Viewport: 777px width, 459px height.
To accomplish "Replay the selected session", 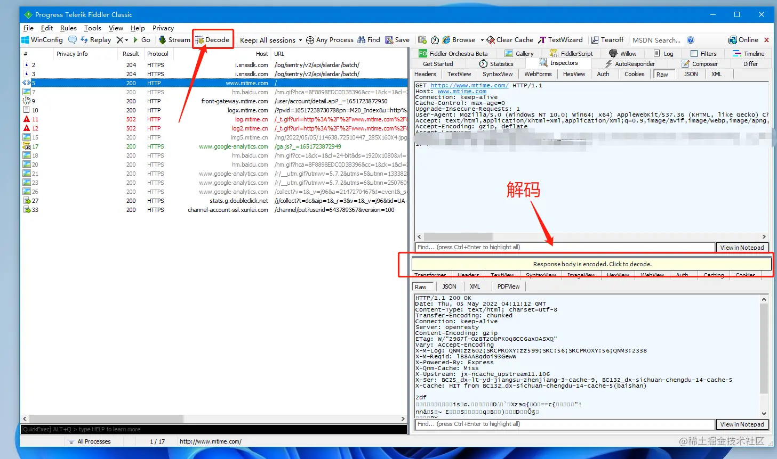I will [96, 40].
